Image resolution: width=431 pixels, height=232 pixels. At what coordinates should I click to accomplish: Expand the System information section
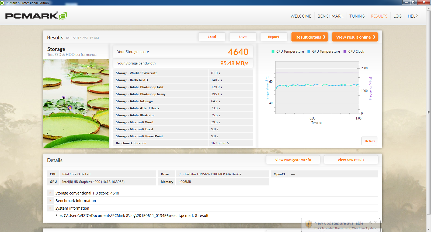pyautogui.click(x=50, y=208)
